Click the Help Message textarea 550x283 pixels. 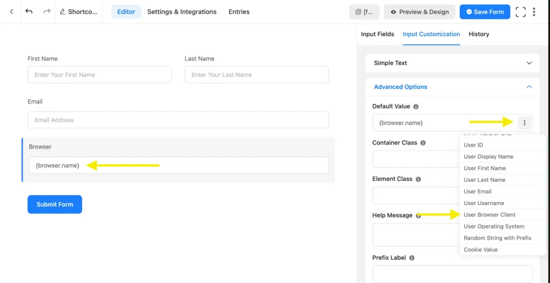click(x=416, y=235)
